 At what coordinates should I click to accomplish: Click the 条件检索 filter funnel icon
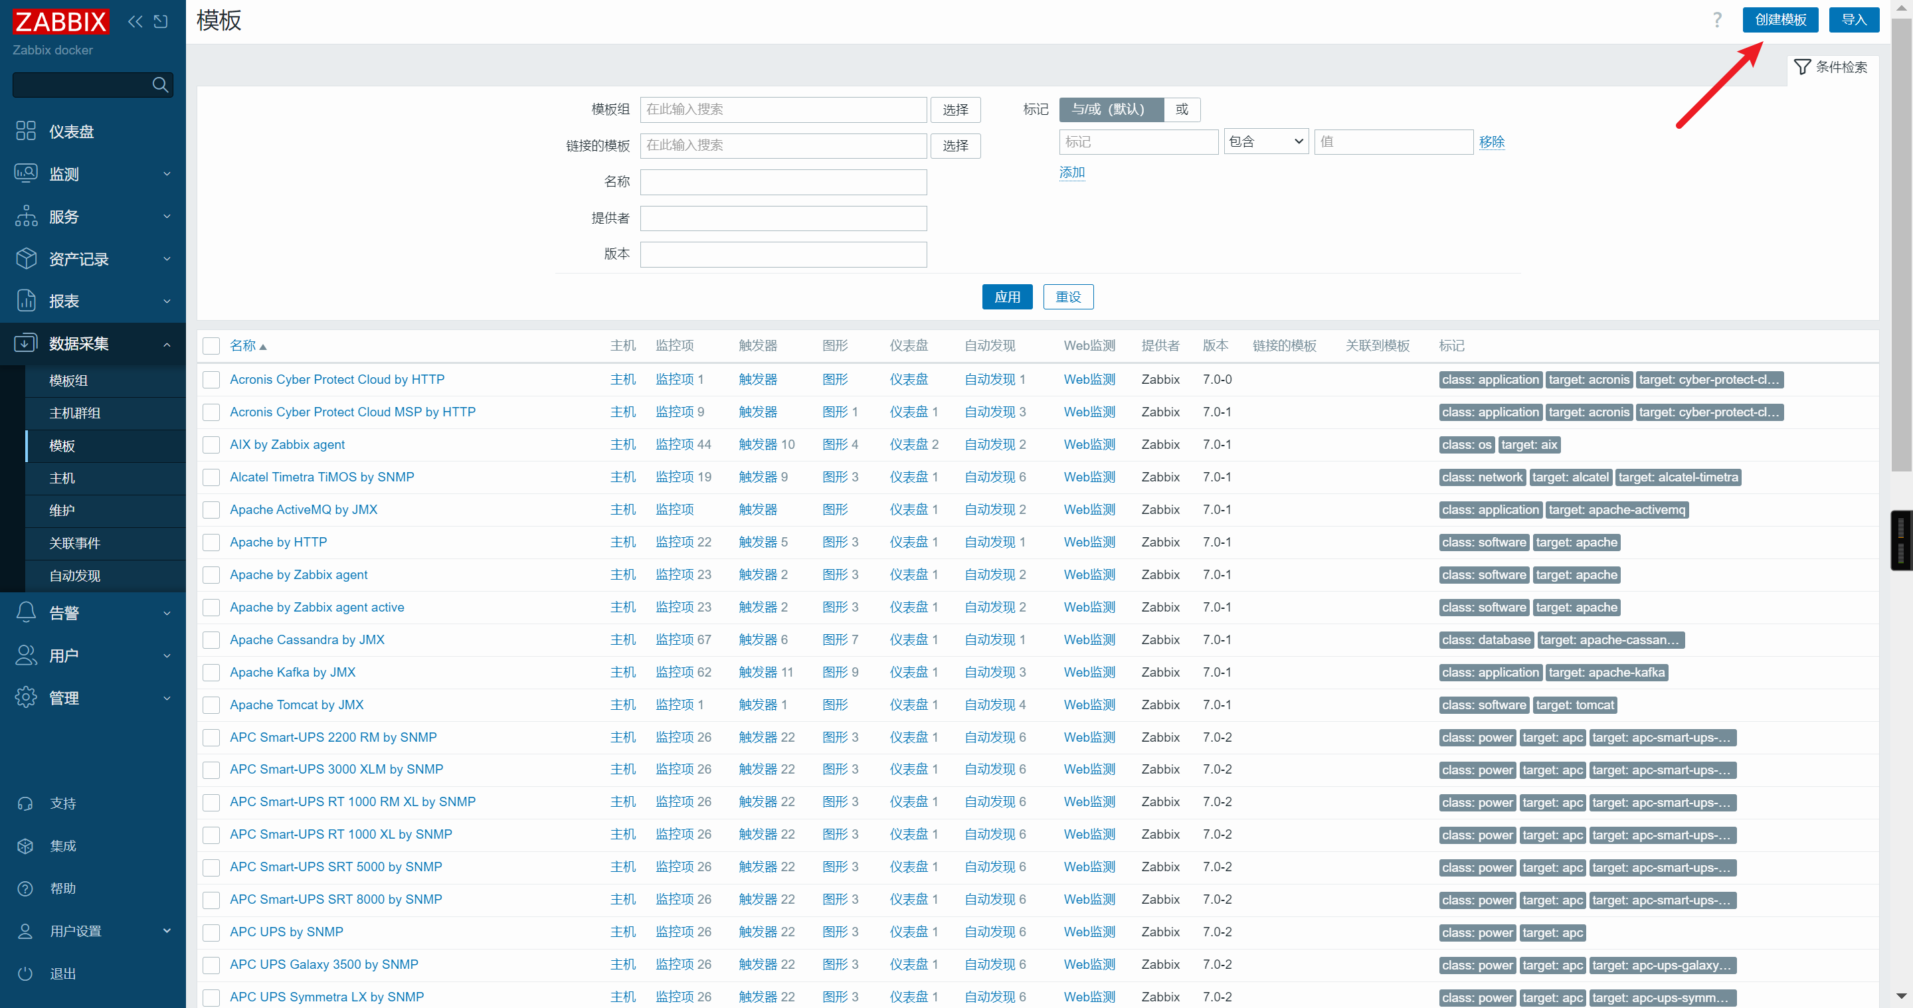(x=1801, y=67)
